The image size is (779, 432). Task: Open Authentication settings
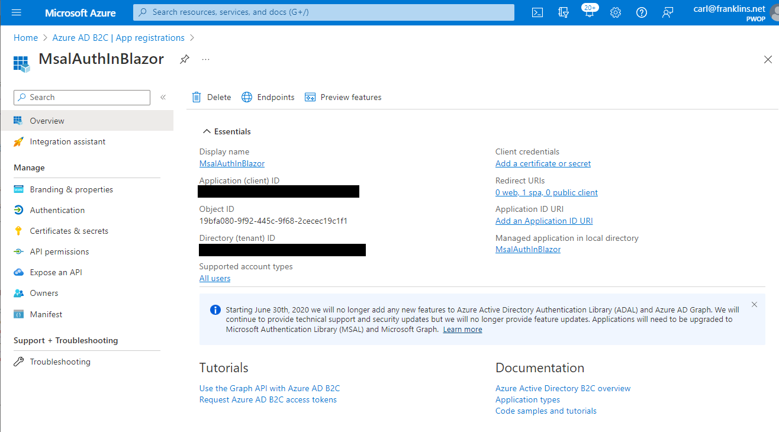pos(86,210)
